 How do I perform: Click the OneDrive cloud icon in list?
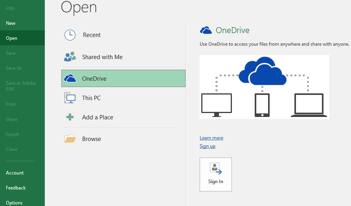click(70, 79)
